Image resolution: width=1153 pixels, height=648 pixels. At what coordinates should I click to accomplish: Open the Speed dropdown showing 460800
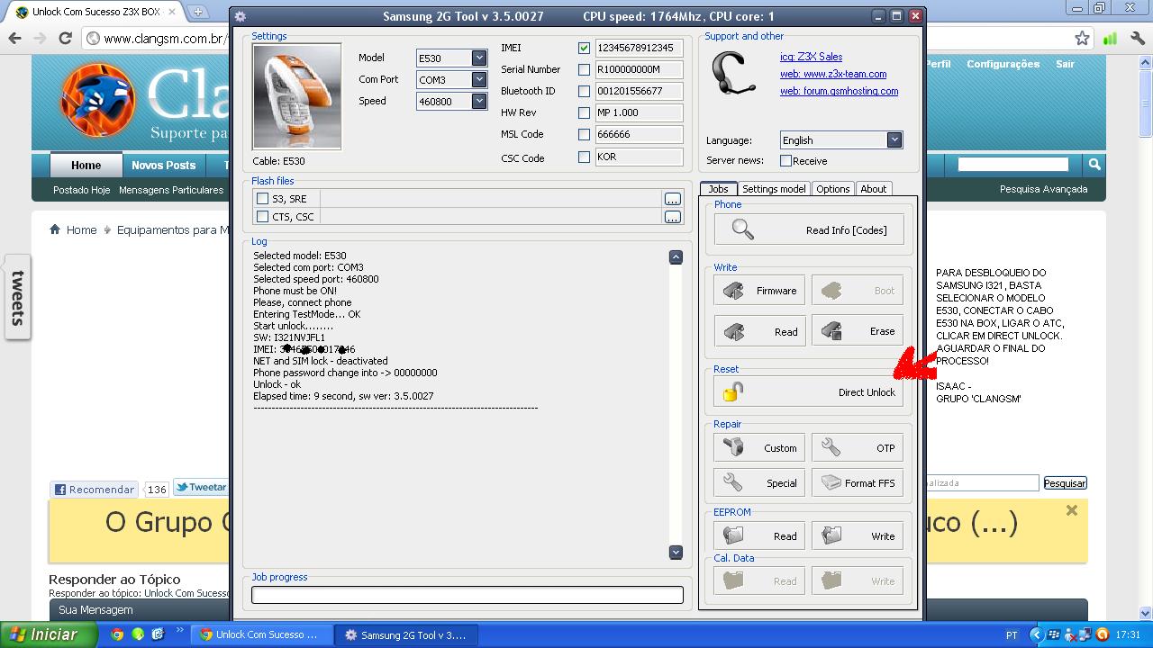[479, 102]
